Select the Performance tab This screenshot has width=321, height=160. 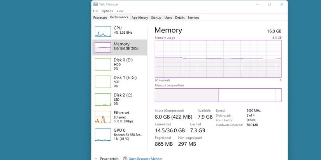click(x=119, y=17)
